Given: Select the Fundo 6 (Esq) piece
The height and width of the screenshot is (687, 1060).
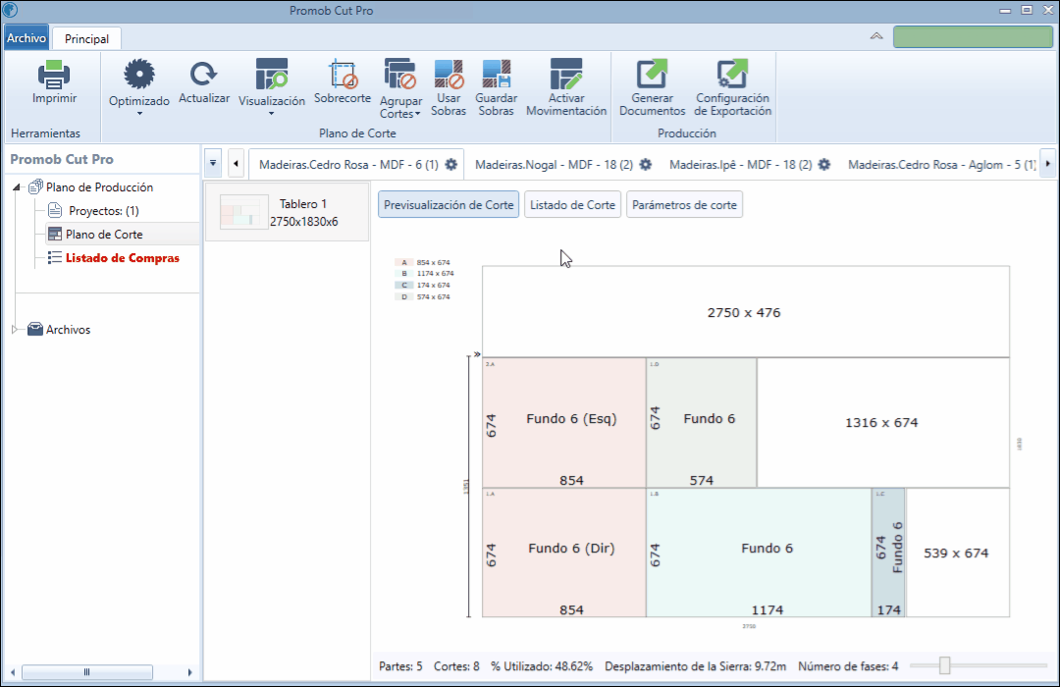Looking at the screenshot, I should pos(564,423).
